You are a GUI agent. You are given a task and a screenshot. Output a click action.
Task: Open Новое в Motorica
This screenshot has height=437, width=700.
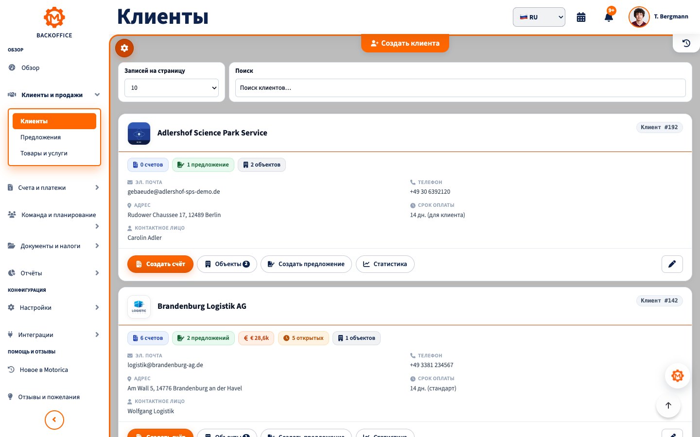click(54, 370)
